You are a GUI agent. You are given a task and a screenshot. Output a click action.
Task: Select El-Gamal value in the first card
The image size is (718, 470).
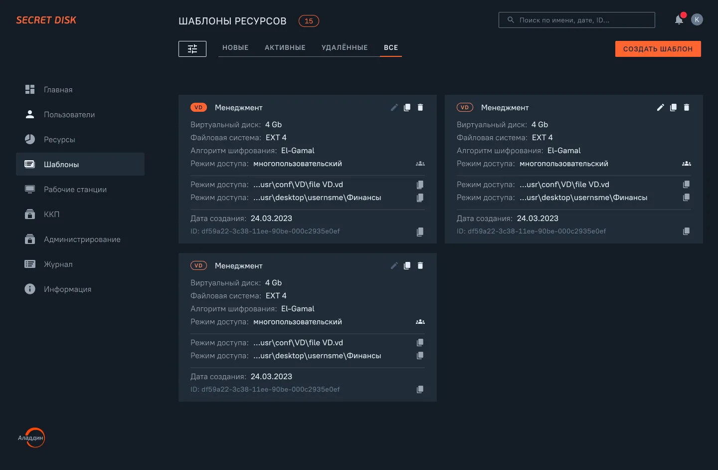298,150
